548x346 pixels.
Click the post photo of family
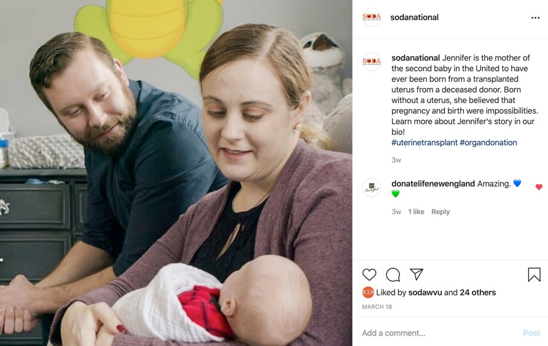point(176,173)
